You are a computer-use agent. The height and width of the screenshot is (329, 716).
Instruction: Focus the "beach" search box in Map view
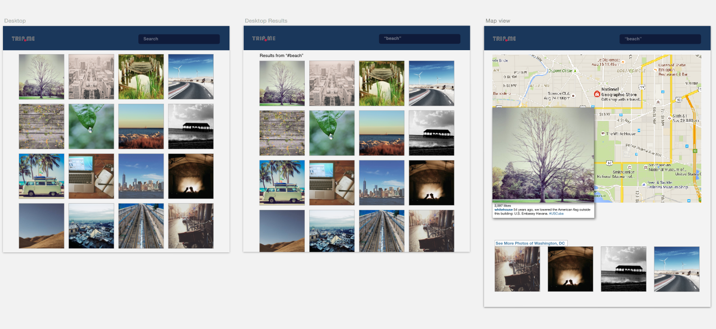tap(660, 39)
